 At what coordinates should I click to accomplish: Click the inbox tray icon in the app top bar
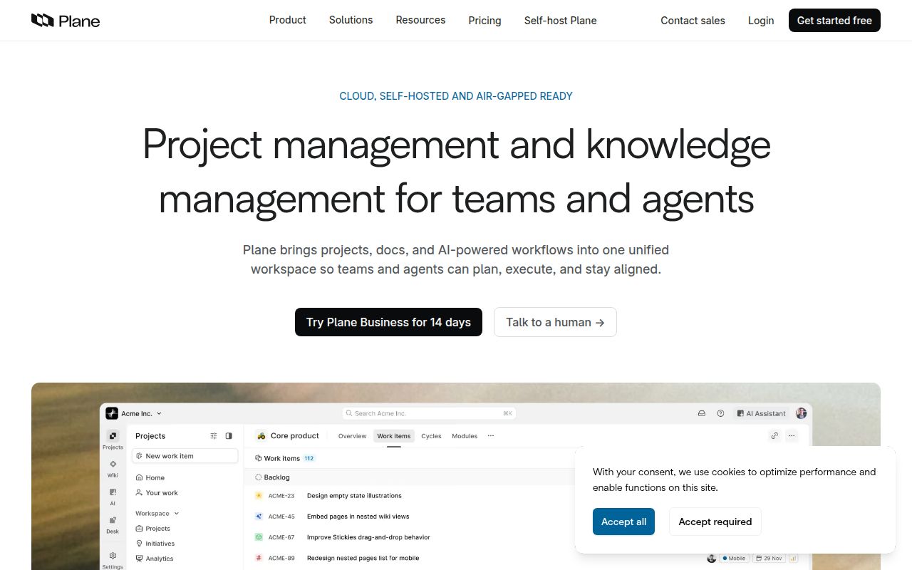(702, 413)
